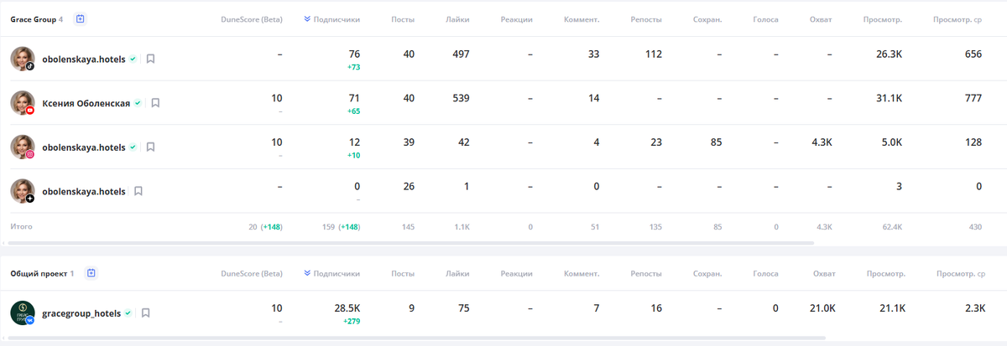Click subscriber growth +279 for gracegroup_hotels
The height and width of the screenshot is (346, 1007).
click(x=352, y=321)
